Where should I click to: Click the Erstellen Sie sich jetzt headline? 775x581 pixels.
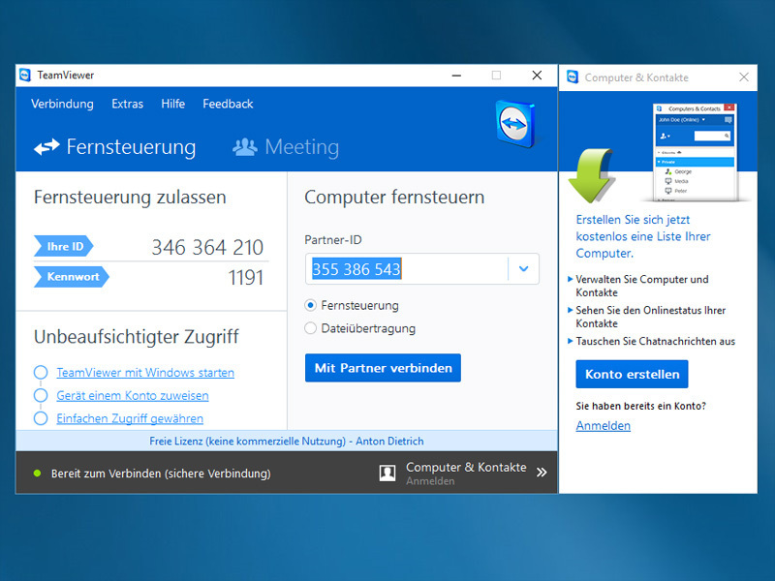pos(643,236)
